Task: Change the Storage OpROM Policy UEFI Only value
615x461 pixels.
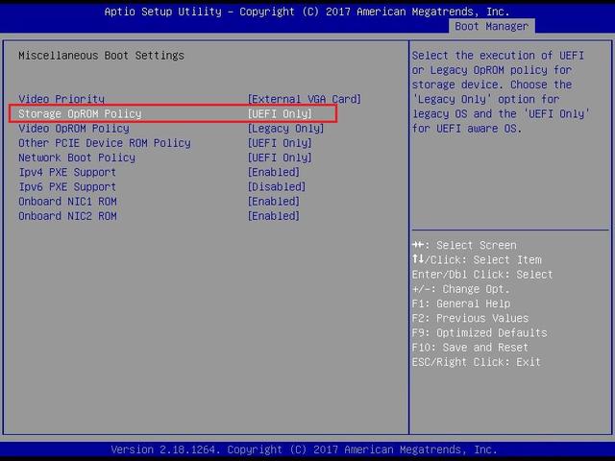Action: [280, 113]
